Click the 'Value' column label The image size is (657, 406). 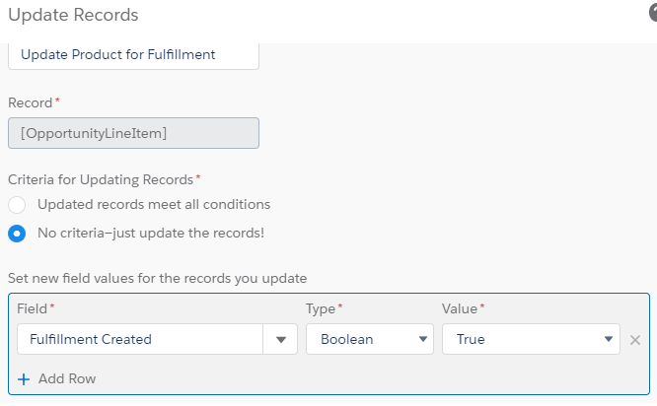click(460, 308)
